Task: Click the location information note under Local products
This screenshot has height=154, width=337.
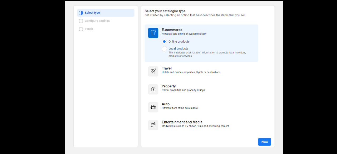Action: [x=207, y=54]
